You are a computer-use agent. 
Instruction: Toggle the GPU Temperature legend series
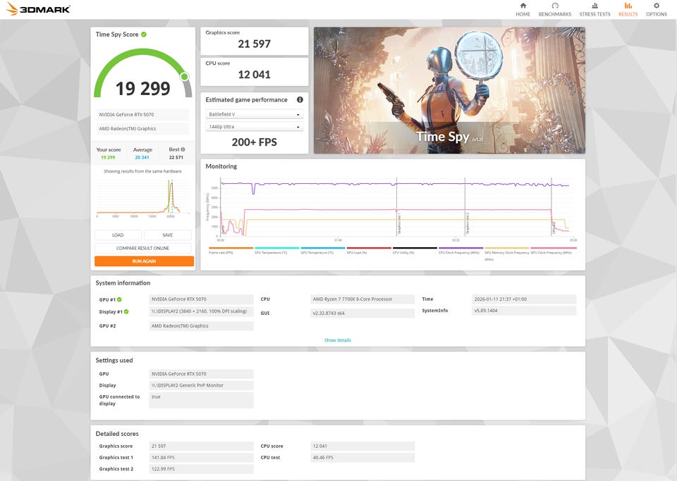(322, 251)
